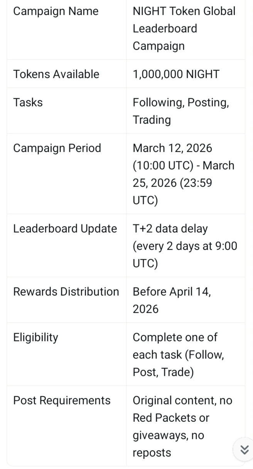Viewport: 253px width, 469px height.
Task: Click the "1,000,000 NIGHT" value
Action: click(x=176, y=74)
